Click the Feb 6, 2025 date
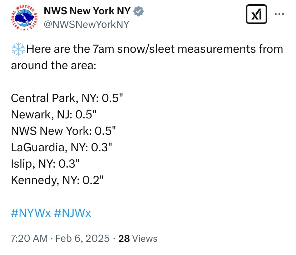The image size is (296, 255). (x=83, y=239)
